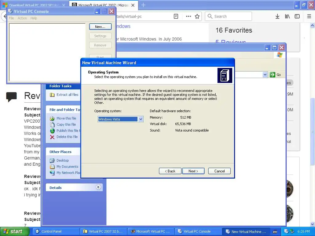The width and height of the screenshot is (315, 236).
Task: Click Settings button in Virtual PC Console
Action: [100, 36]
